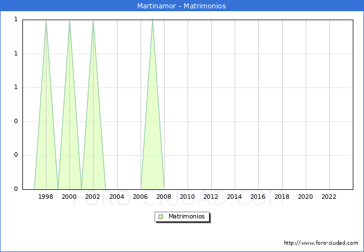Select the 2016 year axis label
The height and width of the screenshot is (252, 364).
(258, 197)
